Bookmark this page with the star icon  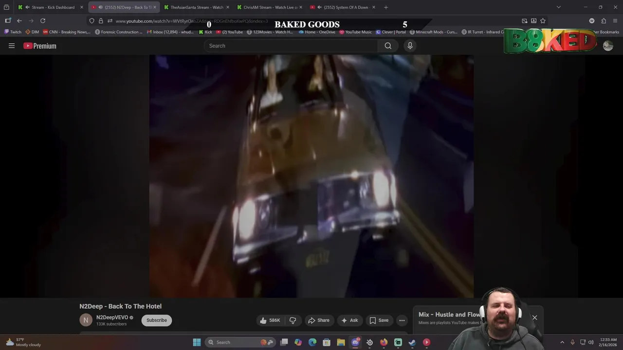(x=543, y=21)
